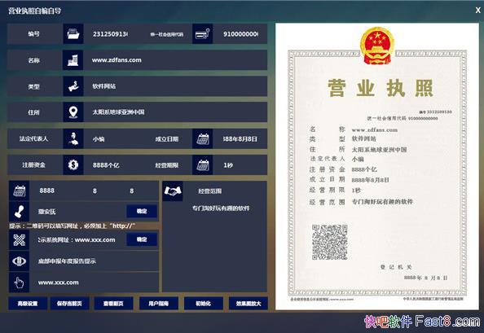This screenshot has width=484, height=333.
Task: Click the location pin icon beside 住所
Action: (73, 112)
